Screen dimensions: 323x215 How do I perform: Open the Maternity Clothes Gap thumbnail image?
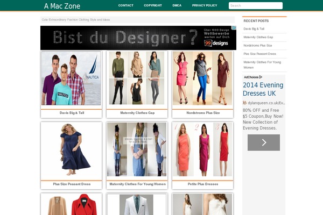(137, 78)
